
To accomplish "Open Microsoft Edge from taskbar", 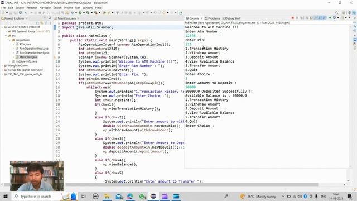I will (130, 196).
